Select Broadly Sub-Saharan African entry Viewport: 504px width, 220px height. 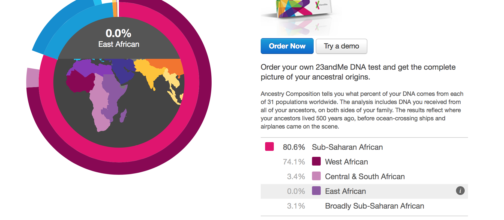pyautogui.click(x=374, y=206)
